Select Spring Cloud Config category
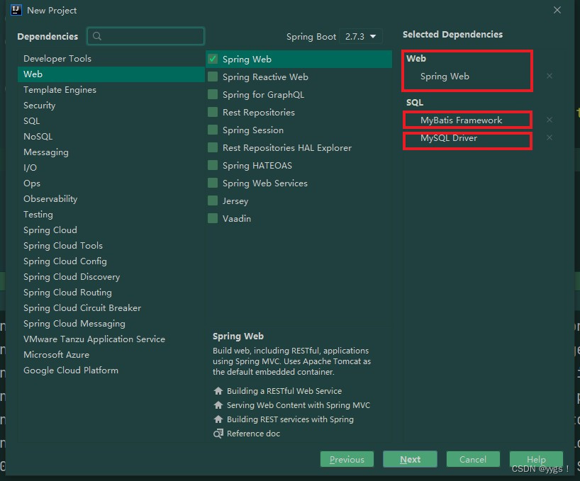580x481 pixels. click(x=111, y=261)
